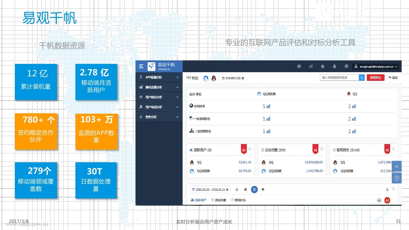This screenshot has height=230, width=409.
Task: Click the 103+ 万 监测的APP数量 tile
Action: click(96, 131)
